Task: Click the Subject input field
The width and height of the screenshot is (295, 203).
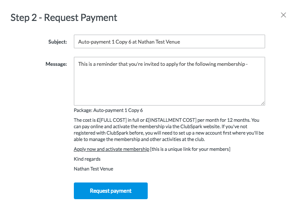Action: (x=169, y=41)
